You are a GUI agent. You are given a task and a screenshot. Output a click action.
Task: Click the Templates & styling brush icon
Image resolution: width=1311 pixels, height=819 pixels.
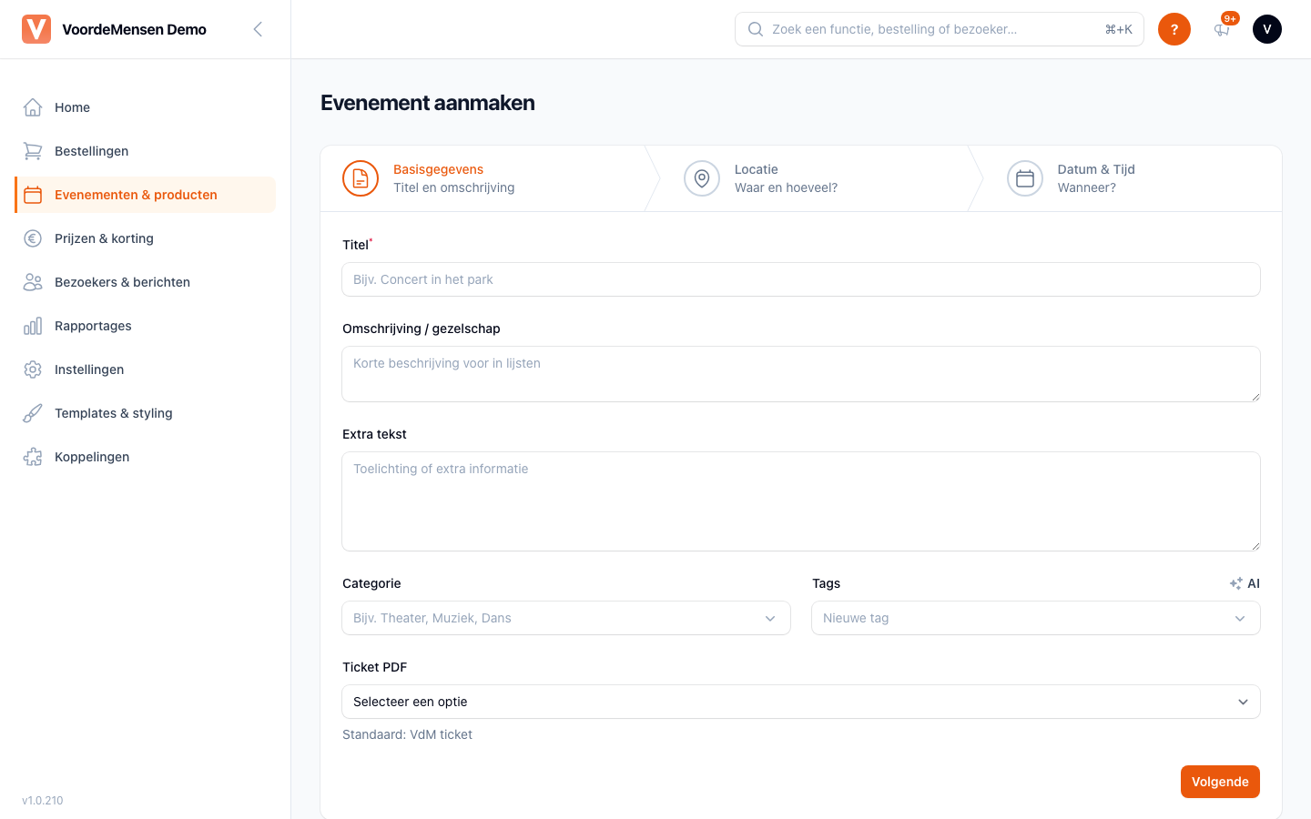coord(33,413)
